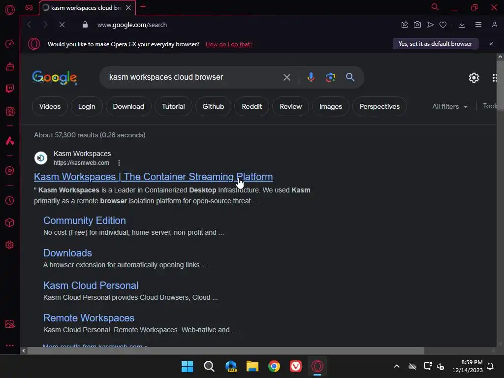This screenshot has width=504, height=378.
Task: Open Aria AI icon in sidebar
Action: 10,141
